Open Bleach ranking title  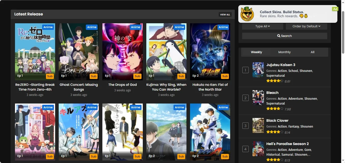[x=272, y=93]
